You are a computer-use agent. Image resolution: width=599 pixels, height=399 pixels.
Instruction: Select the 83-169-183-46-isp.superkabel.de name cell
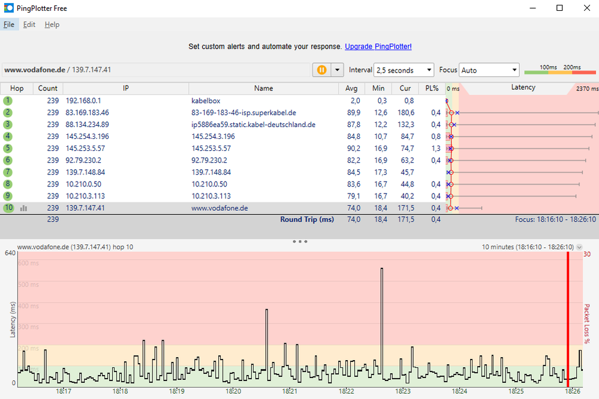point(243,113)
